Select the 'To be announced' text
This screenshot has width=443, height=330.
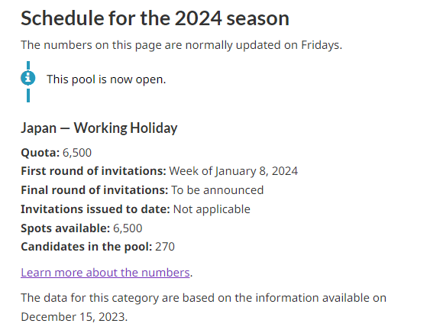[x=218, y=190]
